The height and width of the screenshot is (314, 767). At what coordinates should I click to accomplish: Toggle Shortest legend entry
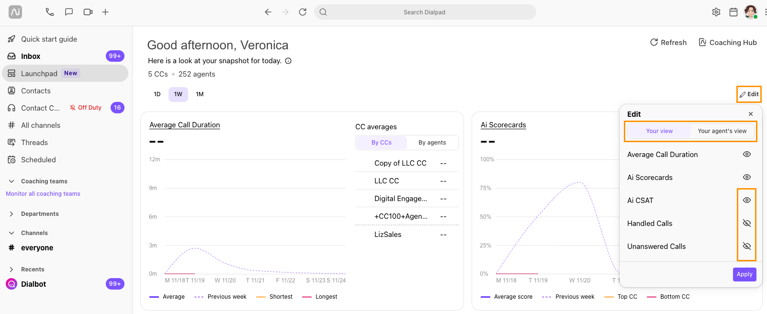coord(274,297)
